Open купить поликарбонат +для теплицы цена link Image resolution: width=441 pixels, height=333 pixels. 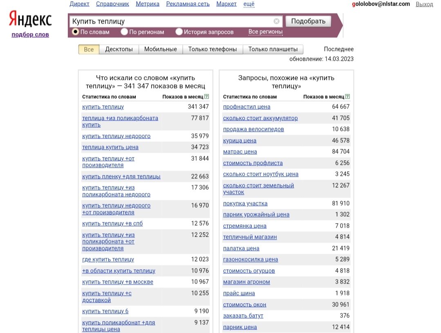(x=119, y=326)
